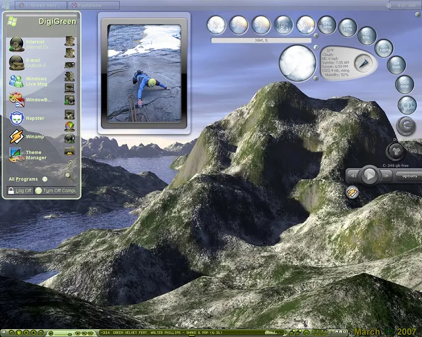Image resolution: width=422 pixels, height=337 pixels.
Task: Open the media player options button
Action: 409,176
